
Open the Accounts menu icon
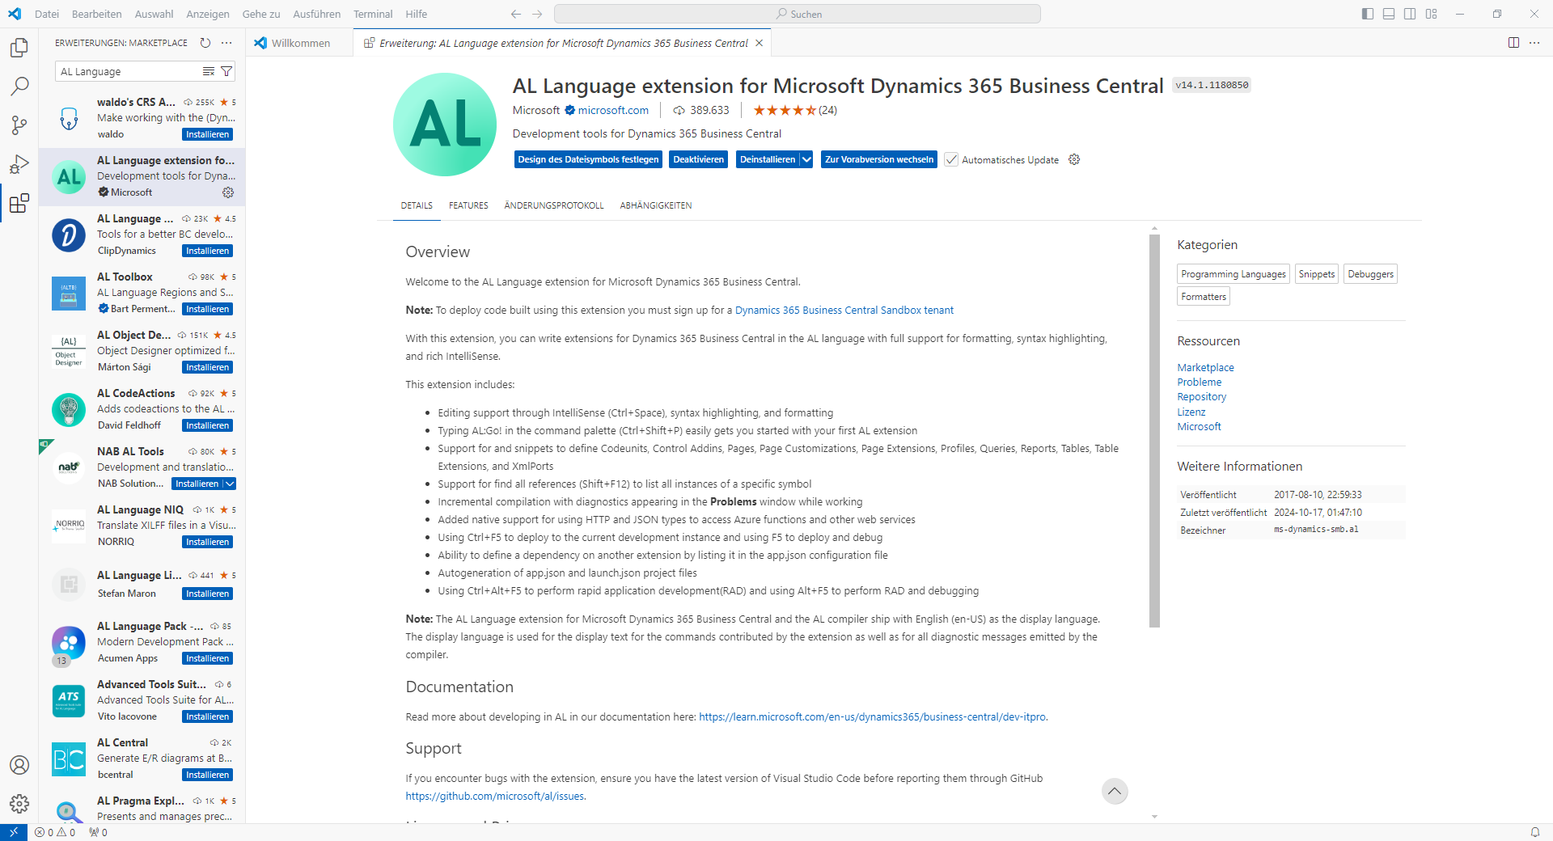pyautogui.click(x=19, y=765)
